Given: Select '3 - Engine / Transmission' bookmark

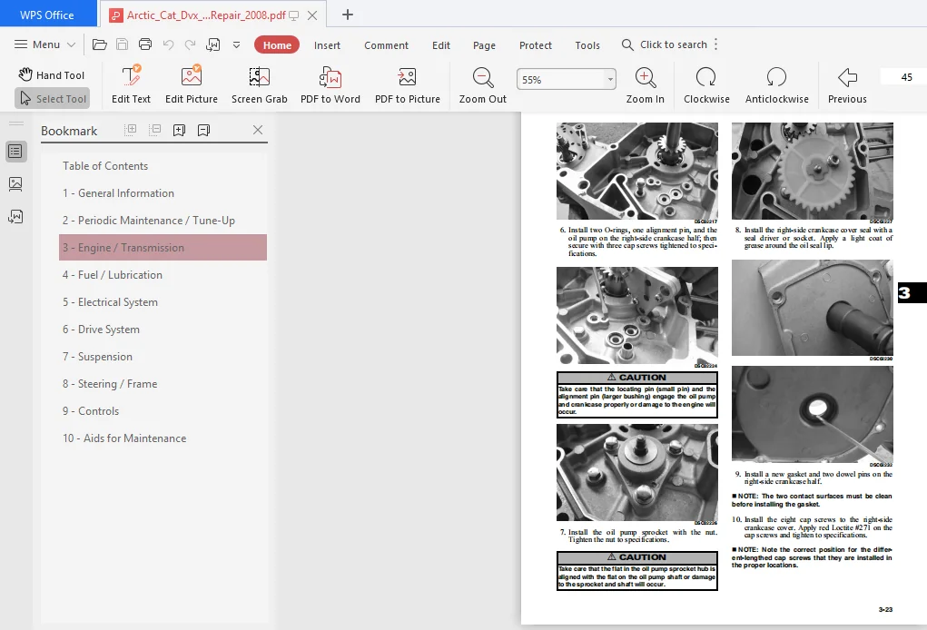Looking at the screenshot, I should pyautogui.click(x=163, y=248).
